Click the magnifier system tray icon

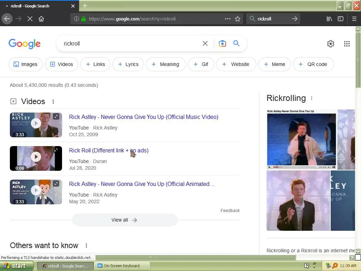(x=335, y=266)
